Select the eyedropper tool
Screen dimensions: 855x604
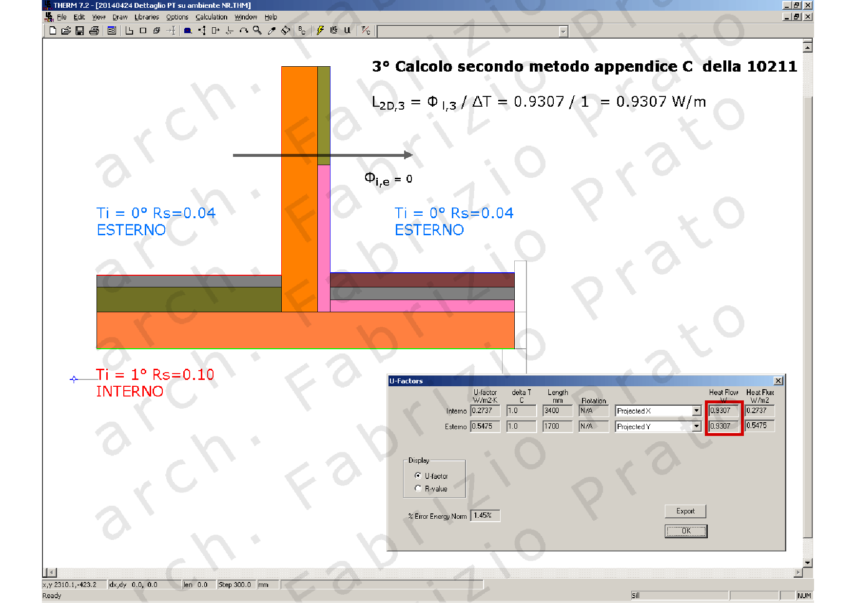(272, 31)
